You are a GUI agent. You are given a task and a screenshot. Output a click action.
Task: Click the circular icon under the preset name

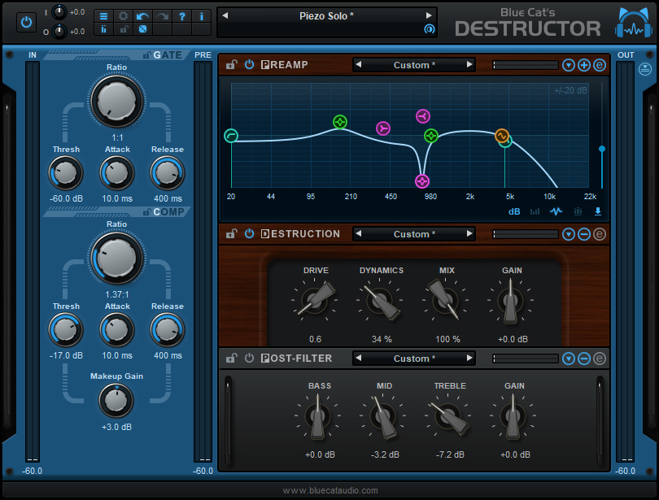429,29
